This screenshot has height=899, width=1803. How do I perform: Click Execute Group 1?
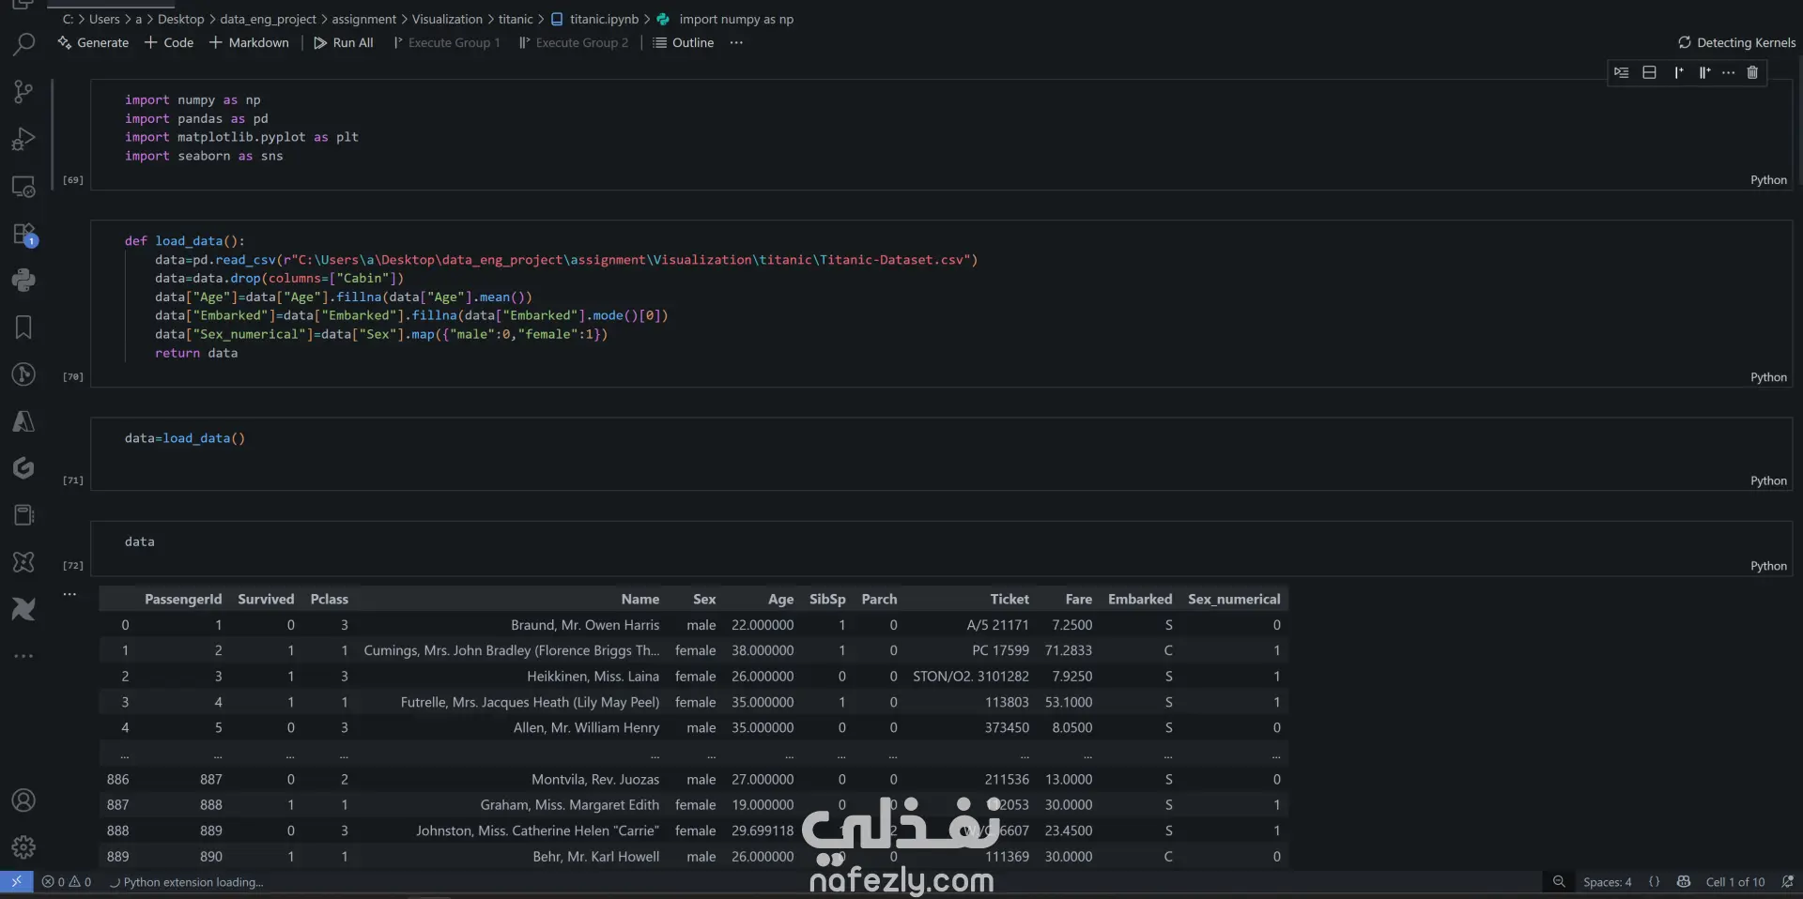pos(446,42)
